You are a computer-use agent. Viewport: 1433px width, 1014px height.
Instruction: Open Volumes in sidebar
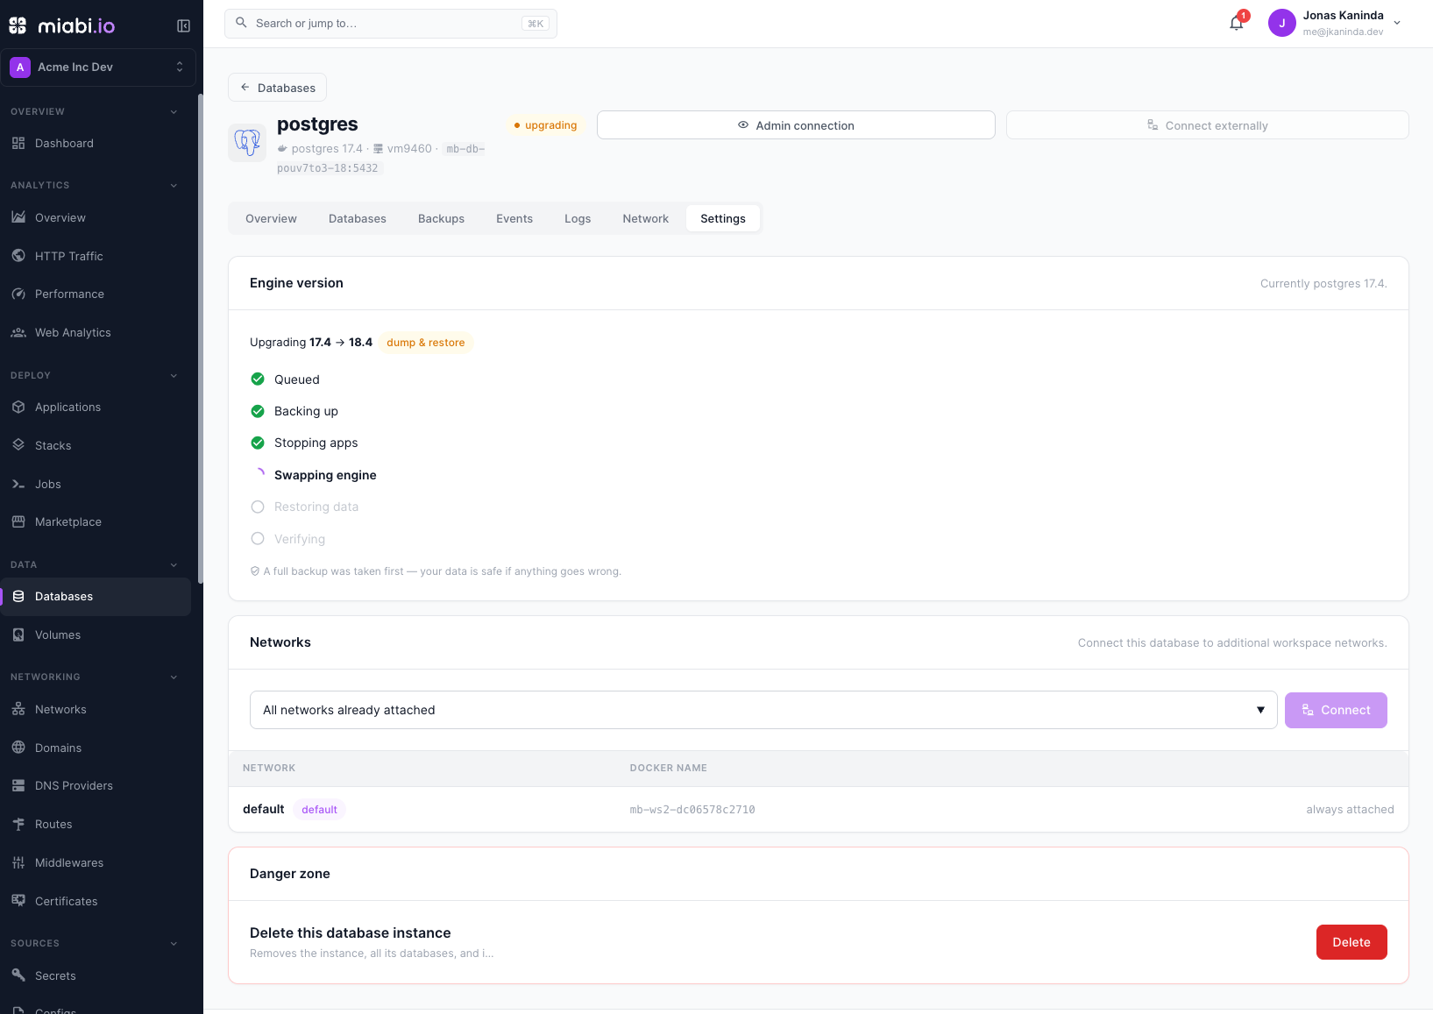coord(96,635)
